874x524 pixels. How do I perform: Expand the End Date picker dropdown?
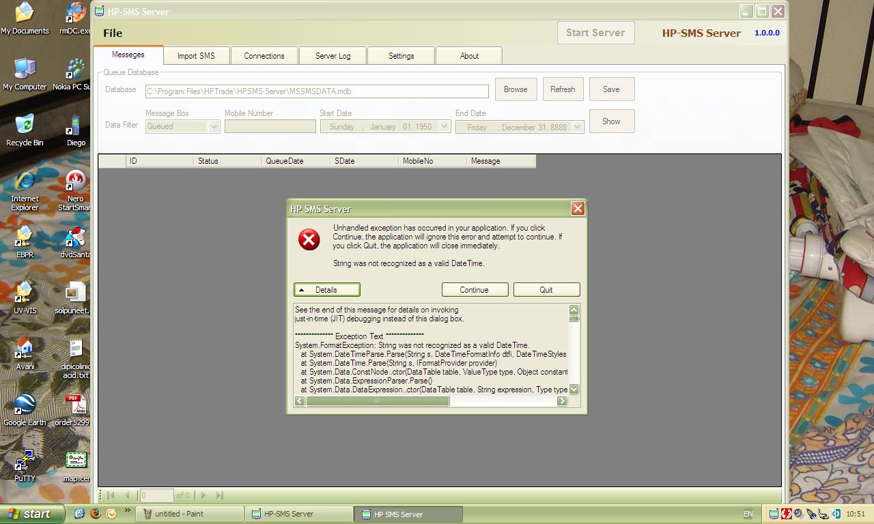[578, 126]
